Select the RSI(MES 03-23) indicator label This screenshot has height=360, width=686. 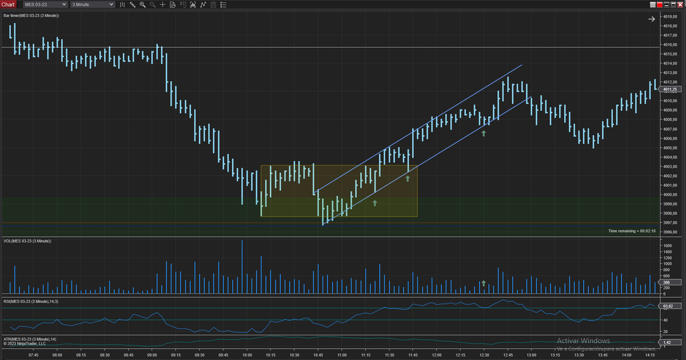pos(31,301)
